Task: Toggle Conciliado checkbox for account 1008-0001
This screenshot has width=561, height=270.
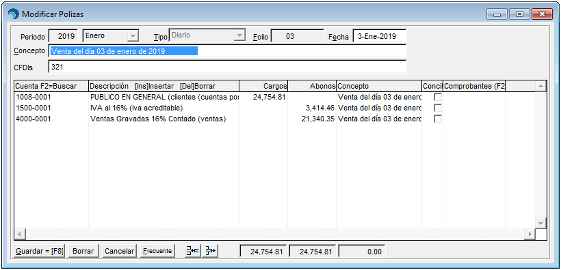Action: [438, 97]
